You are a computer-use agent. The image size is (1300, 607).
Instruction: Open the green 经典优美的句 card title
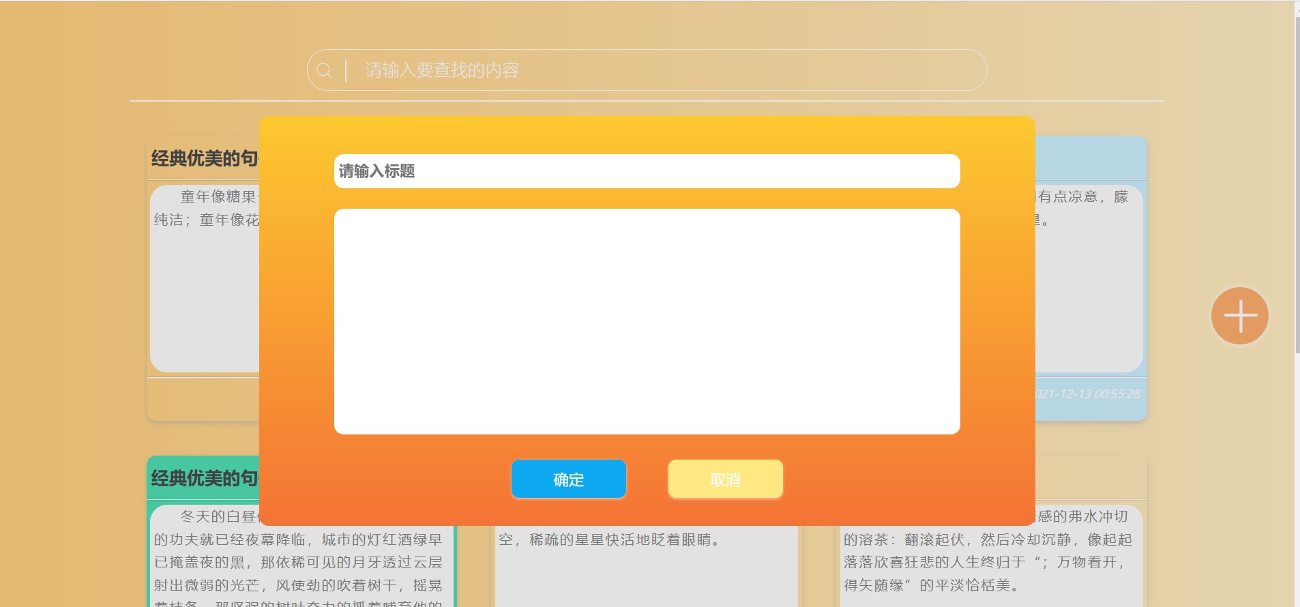pos(205,478)
